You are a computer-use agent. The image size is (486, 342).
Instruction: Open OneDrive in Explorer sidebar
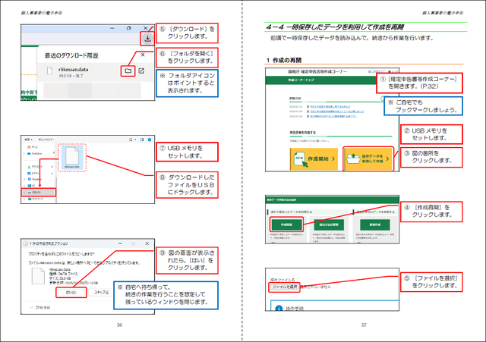(x=35, y=153)
